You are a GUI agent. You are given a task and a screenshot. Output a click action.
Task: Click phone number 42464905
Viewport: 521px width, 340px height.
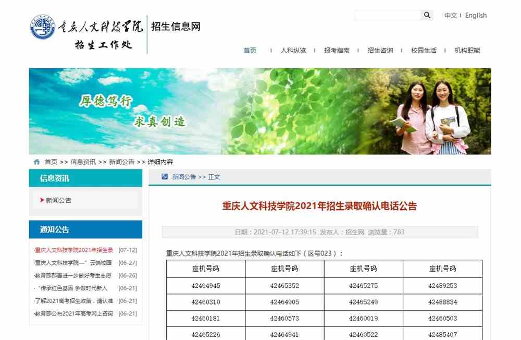tap(284, 302)
